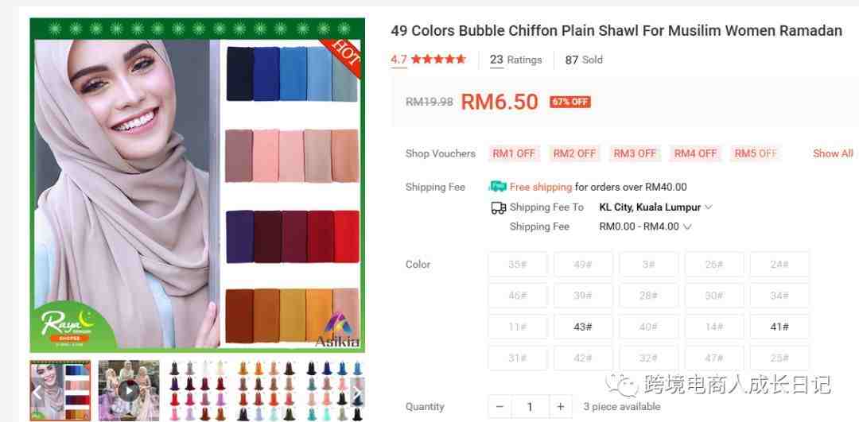This screenshot has height=422, width=859.
Task: Increase quantity with plus button
Action: click(x=560, y=407)
